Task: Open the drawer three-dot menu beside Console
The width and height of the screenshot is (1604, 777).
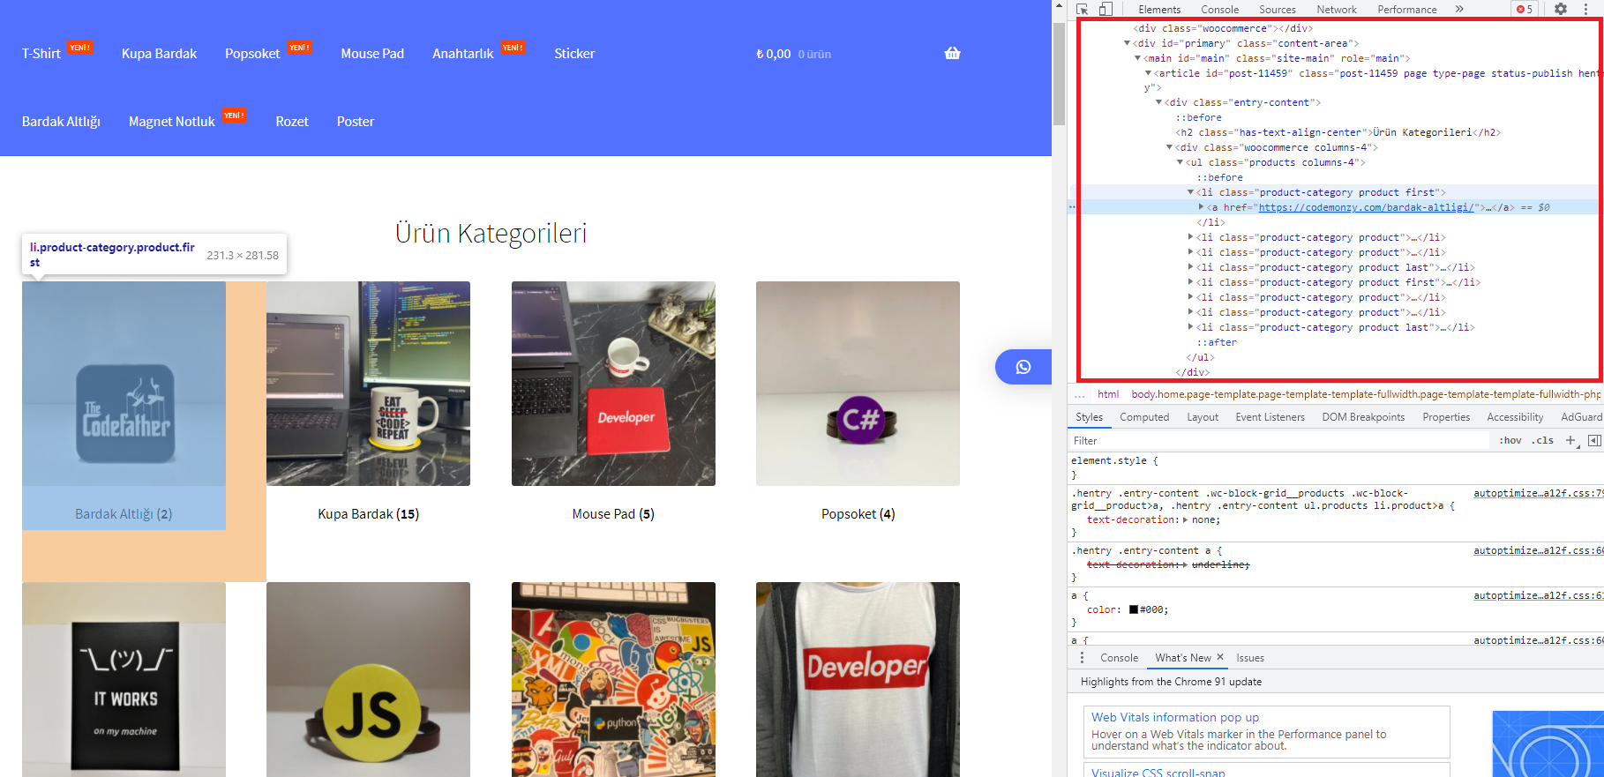Action: click(1083, 658)
